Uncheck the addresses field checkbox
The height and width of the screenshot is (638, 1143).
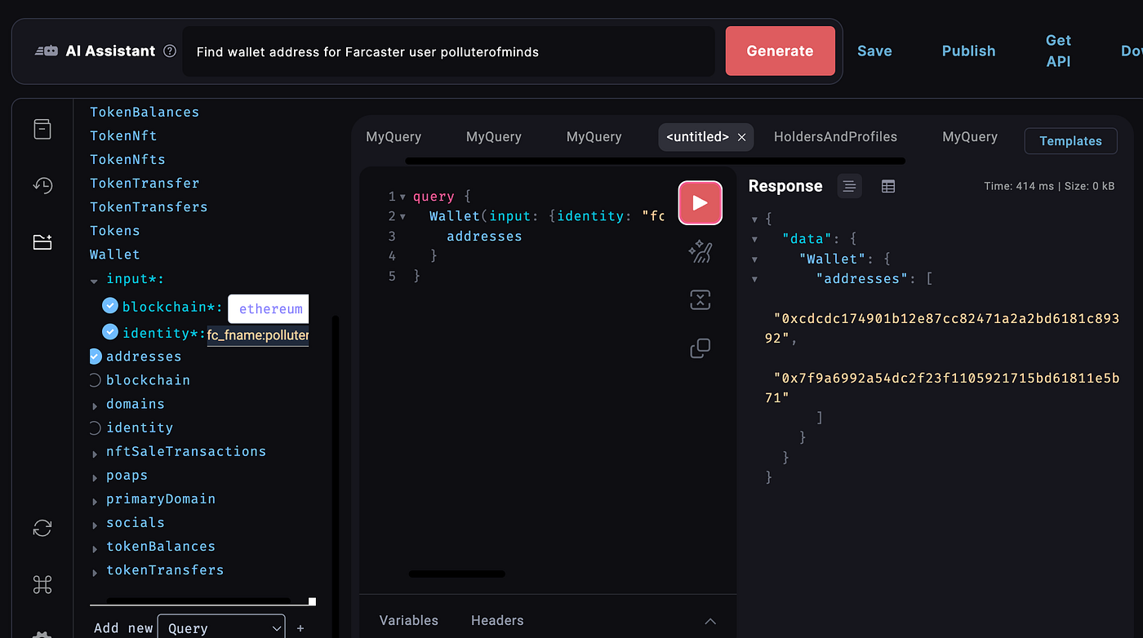(x=95, y=356)
